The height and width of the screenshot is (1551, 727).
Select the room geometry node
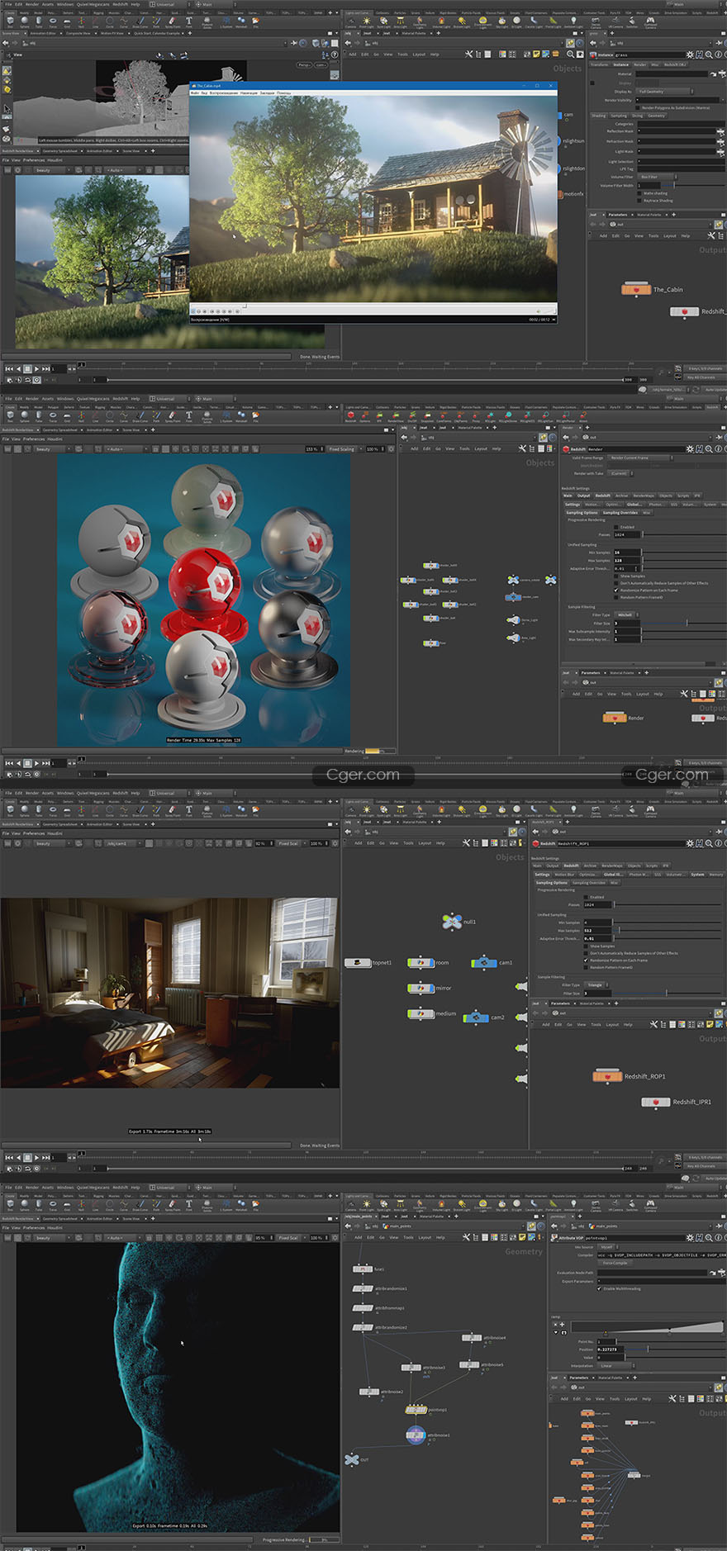click(421, 962)
